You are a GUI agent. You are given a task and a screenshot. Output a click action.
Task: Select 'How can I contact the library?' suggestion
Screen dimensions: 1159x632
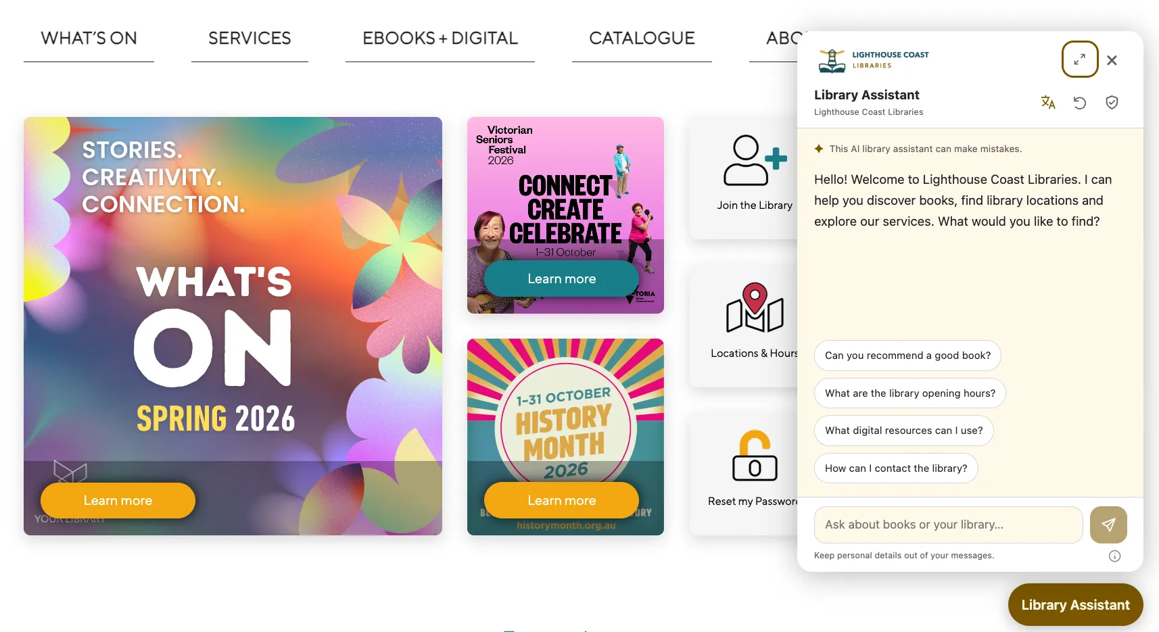(x=896, y=468)
